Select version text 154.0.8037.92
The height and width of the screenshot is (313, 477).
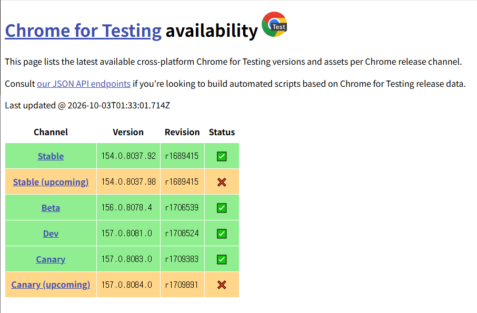tap(128, 156)
